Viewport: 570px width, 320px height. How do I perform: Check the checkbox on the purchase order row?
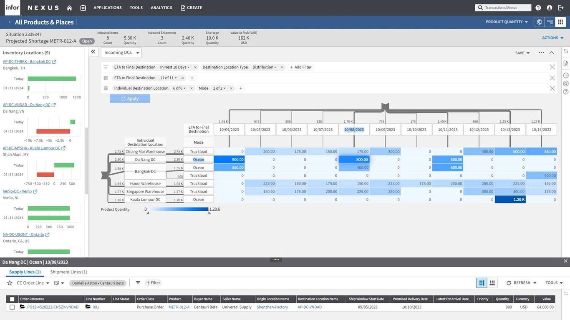point(12,307)
